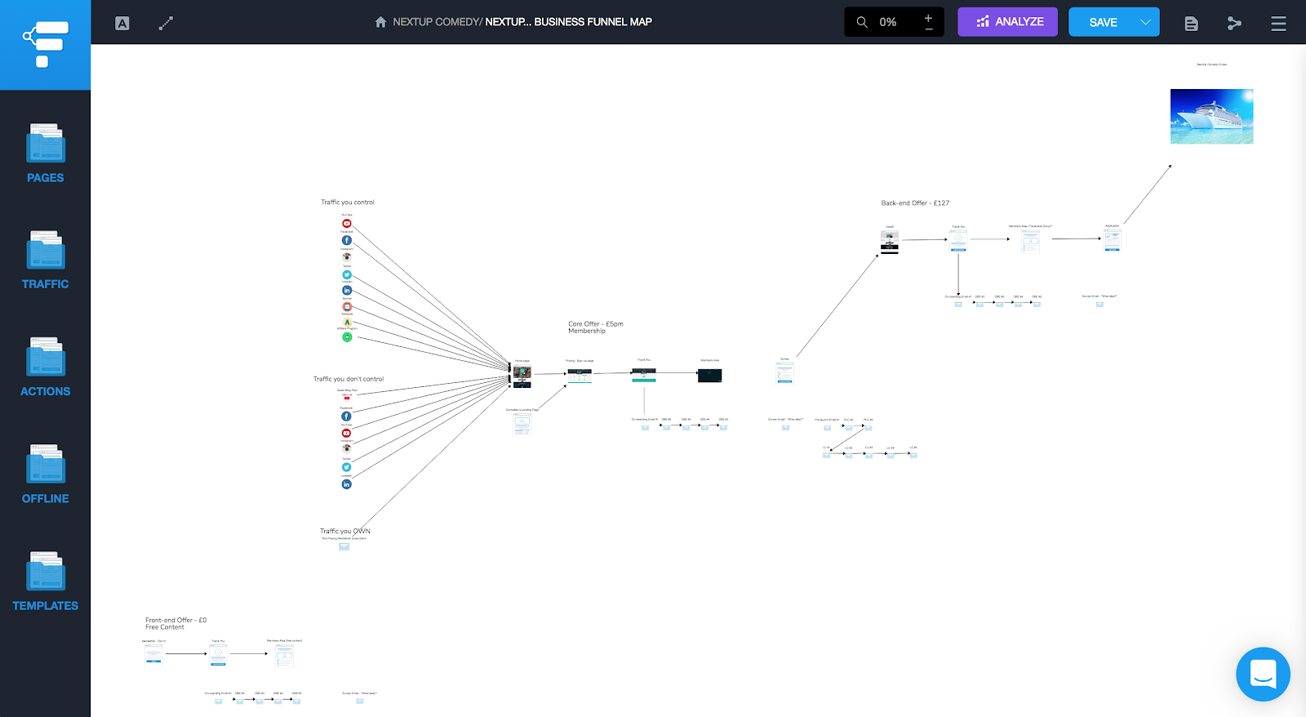Click the share icon in top bar

[1234, 24]
